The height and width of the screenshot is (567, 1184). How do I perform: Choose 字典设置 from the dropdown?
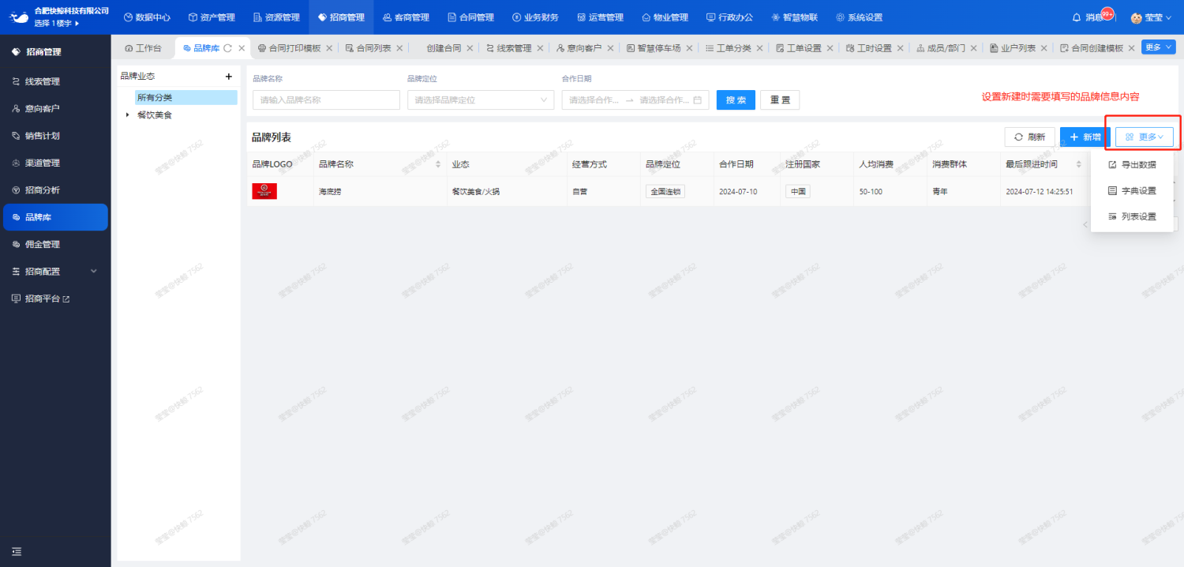click(x=1132, y=190)
